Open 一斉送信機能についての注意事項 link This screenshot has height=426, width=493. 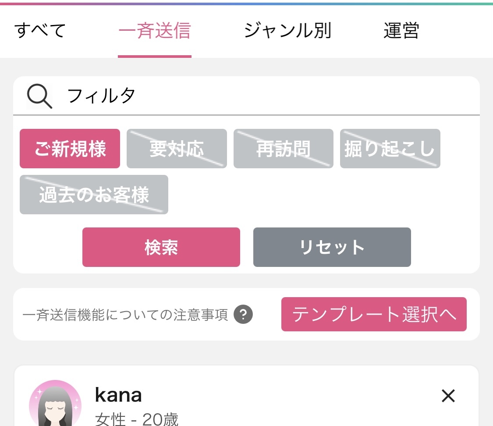[125, 315]
